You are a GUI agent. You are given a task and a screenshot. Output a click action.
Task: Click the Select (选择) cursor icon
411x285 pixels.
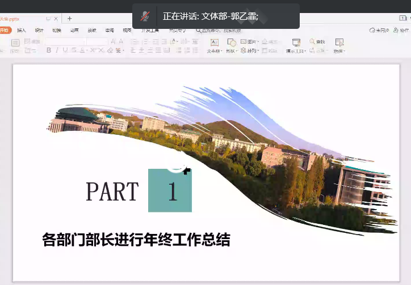pos(339,42)
